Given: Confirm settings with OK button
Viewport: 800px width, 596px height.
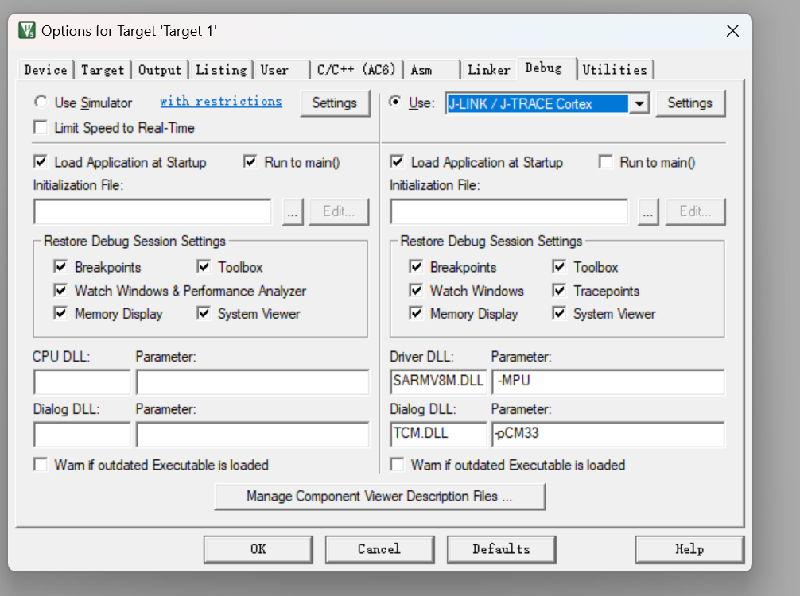Looking at the screenshot, I should coord(258,550).
